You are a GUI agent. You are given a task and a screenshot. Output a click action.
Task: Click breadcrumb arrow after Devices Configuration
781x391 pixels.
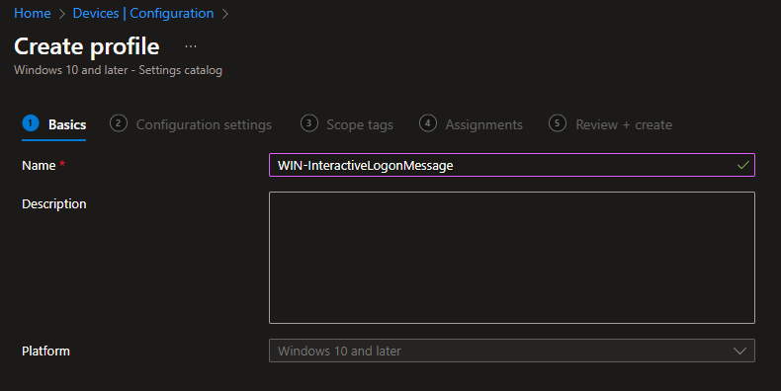click(225, 14)
